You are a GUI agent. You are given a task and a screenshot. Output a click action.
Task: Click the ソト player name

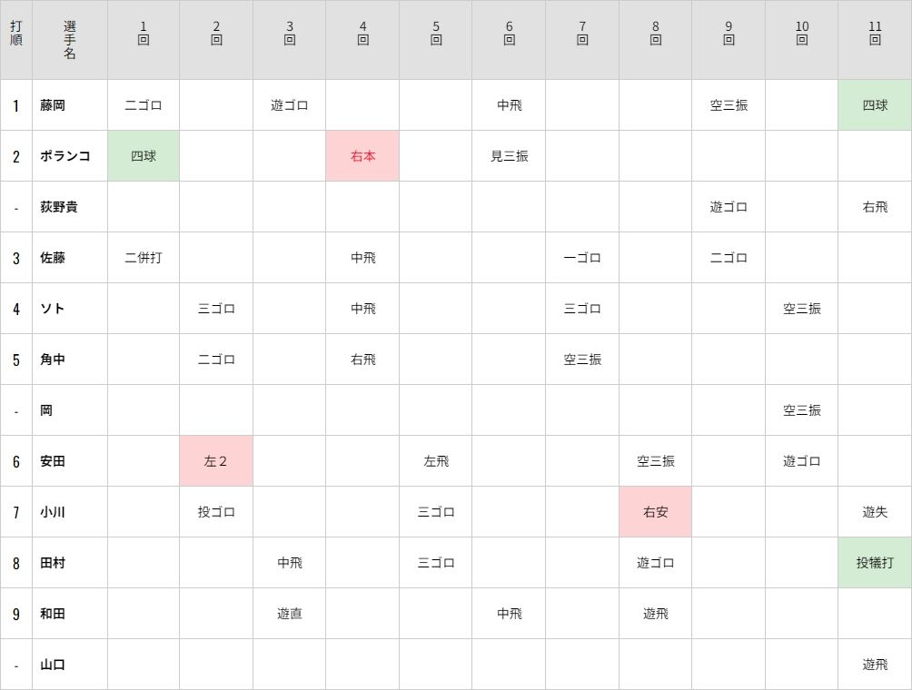tap(53, 309)
